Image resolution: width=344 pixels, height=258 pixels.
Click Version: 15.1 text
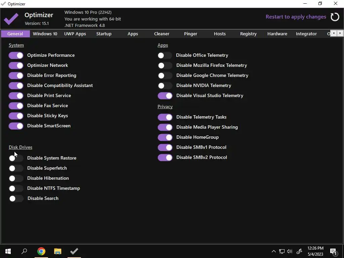(x=37, y=23)
